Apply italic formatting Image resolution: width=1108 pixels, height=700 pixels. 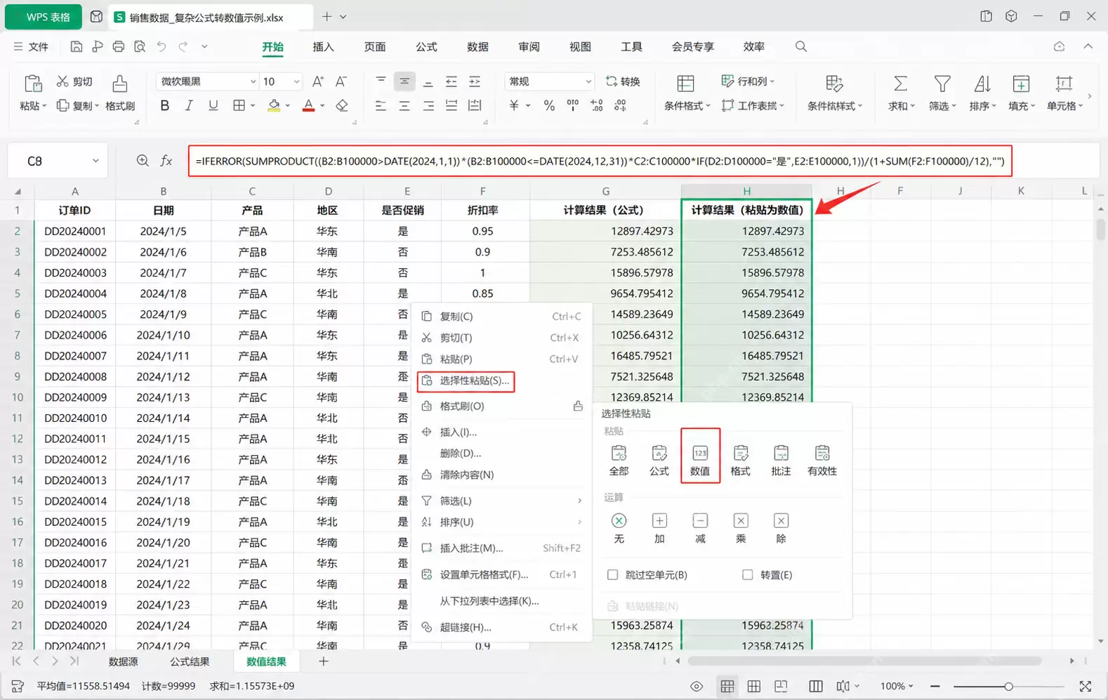click(x=189, y=105)
